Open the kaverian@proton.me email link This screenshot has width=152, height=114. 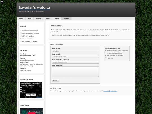(110, 91)
